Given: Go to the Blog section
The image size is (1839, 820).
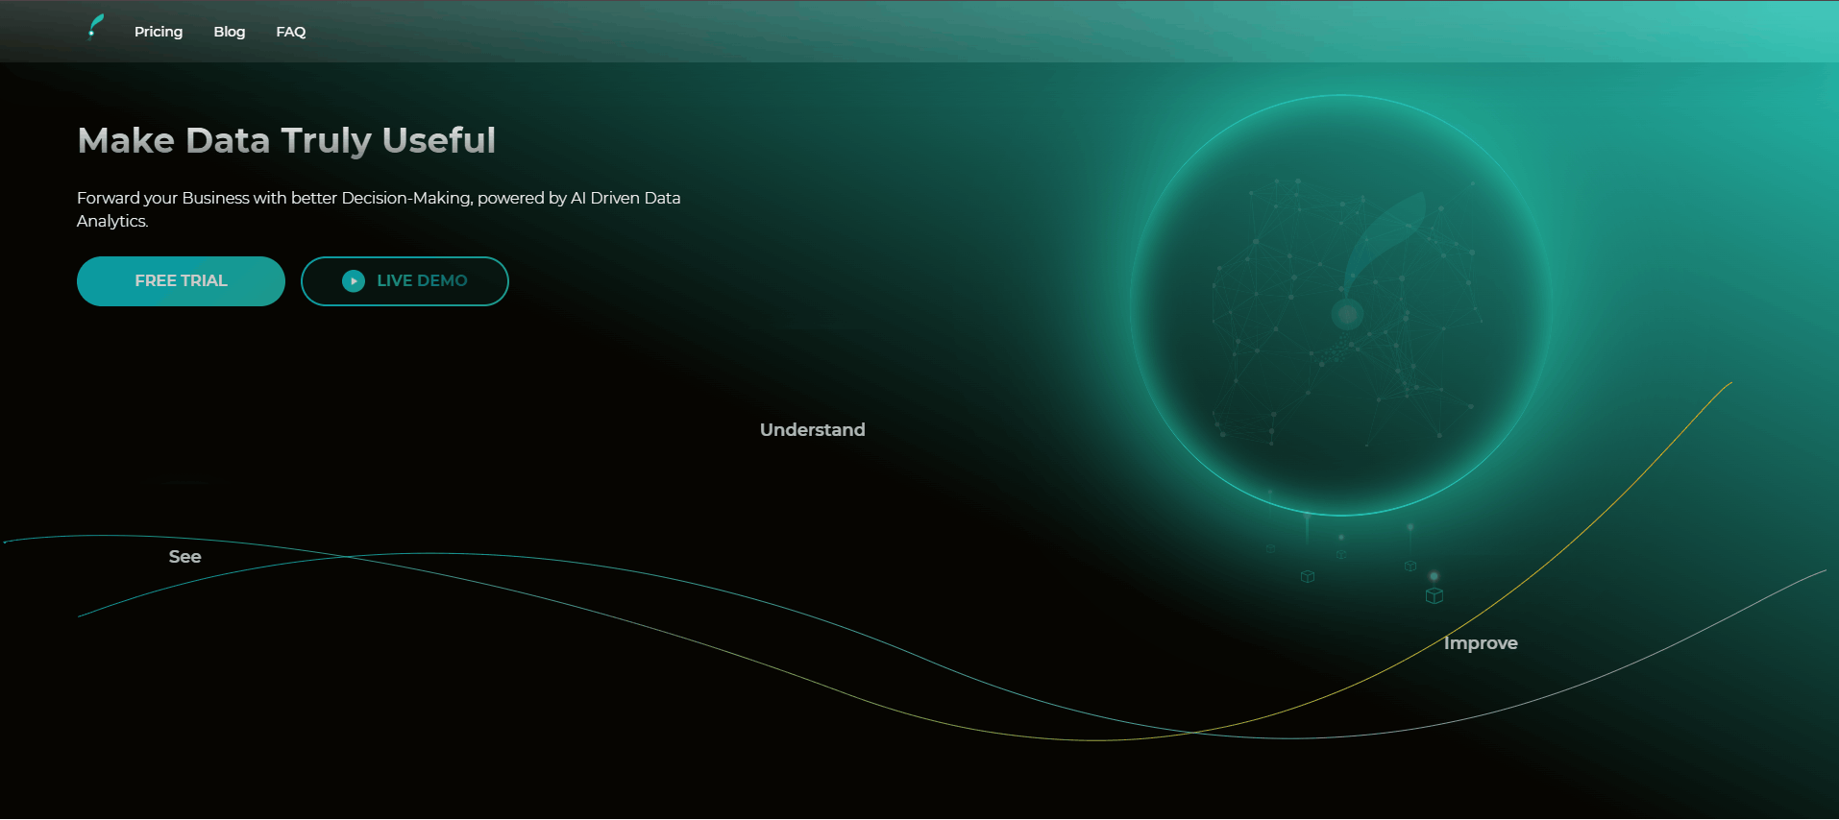Looking at the screenshot, I should (229, 32).
